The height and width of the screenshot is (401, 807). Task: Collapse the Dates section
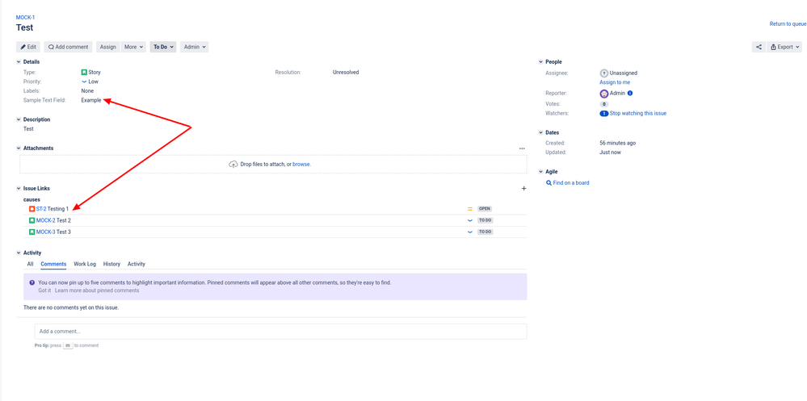[x=541, y=132]
